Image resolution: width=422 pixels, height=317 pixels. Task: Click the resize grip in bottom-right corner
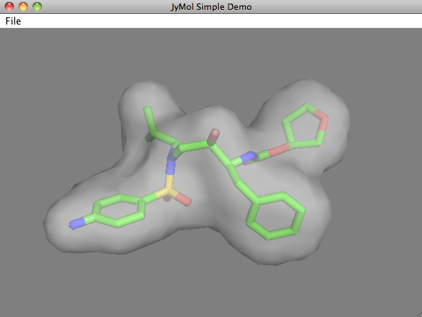(417, 312)
